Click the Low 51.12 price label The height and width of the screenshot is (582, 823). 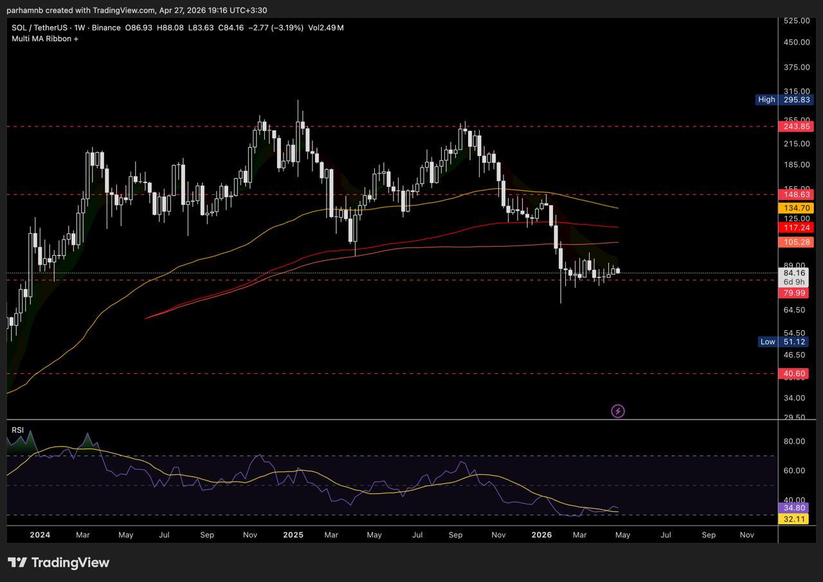[x=784, y=342]
